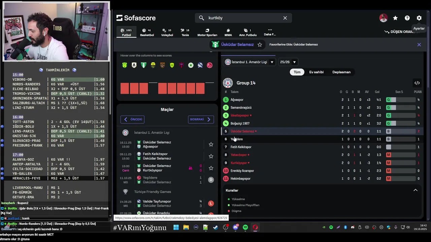Switch to the Motor Sporları tab
The height and width of the screenshot is (242, 431).
click(x=207, y=32)
